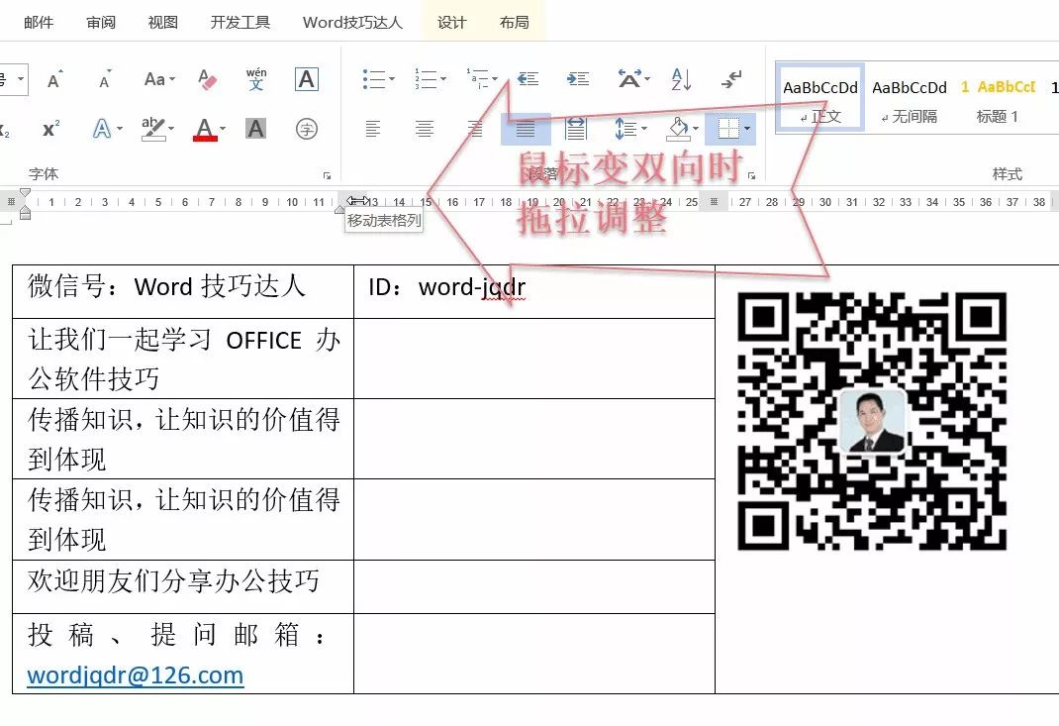Open the table 设计 tab
This screenshot has height=726, width=1059.
tap(451, 23)
